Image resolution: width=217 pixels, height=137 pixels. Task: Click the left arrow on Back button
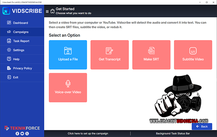[197, 126]
